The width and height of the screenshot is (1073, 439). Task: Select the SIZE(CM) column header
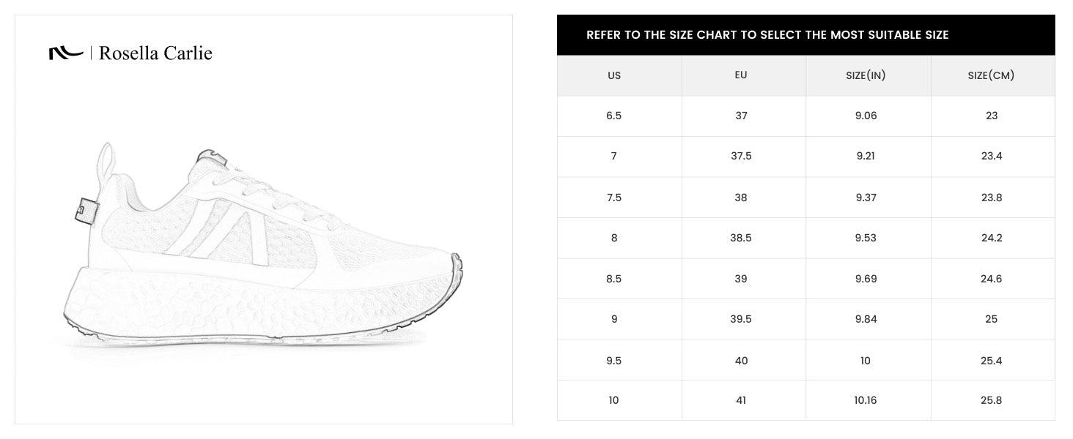click(993, 75)
